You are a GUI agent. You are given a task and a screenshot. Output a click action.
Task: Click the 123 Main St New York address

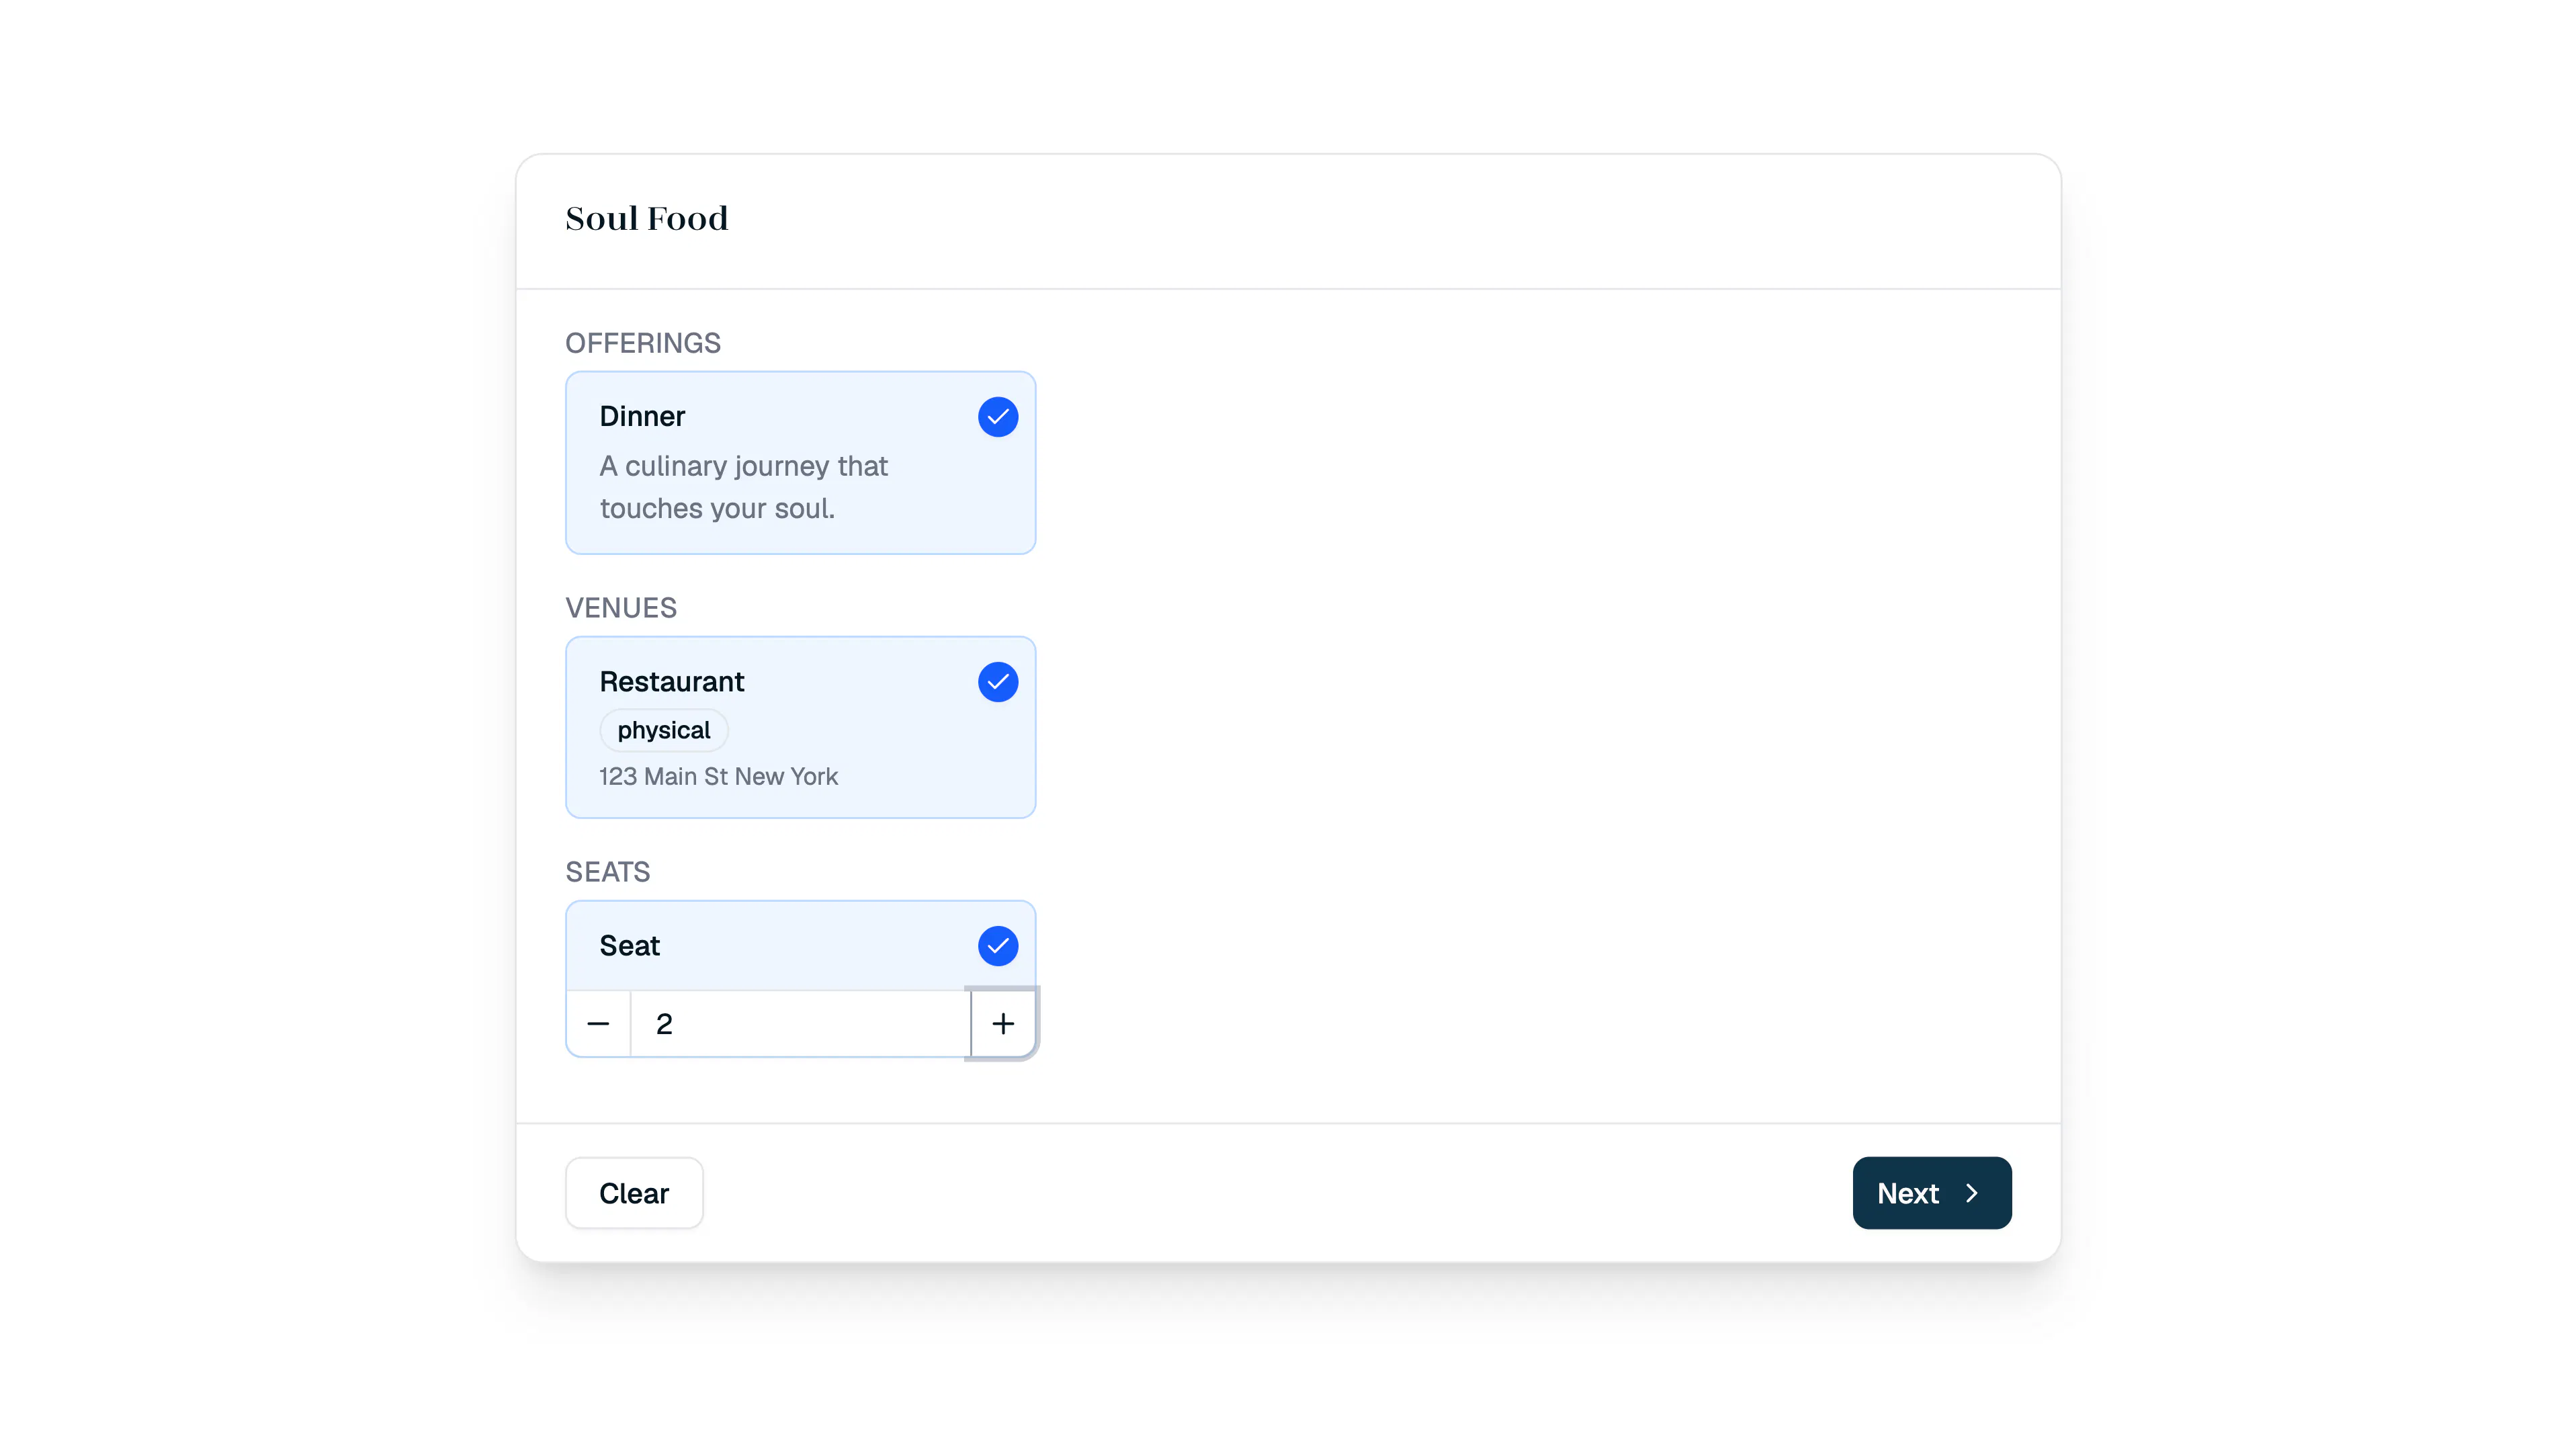pos(718,776)
